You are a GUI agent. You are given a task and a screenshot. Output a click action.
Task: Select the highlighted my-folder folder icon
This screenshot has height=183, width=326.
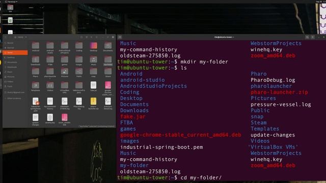(108, 60)
